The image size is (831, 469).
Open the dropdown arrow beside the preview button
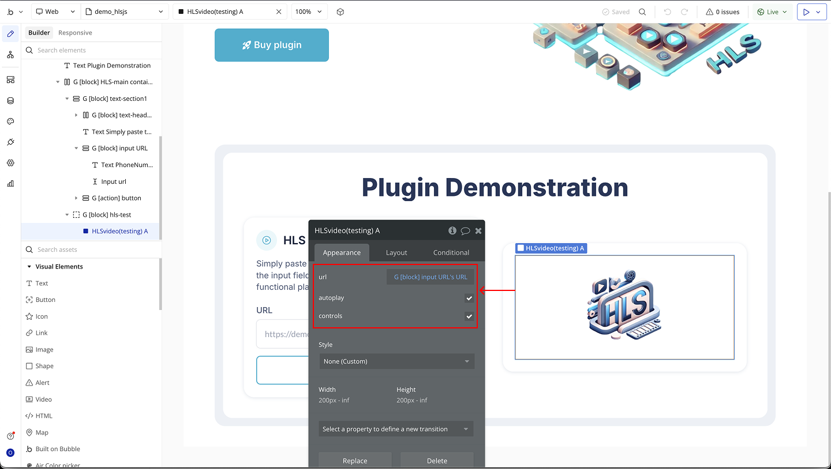(x=818, y=12)
